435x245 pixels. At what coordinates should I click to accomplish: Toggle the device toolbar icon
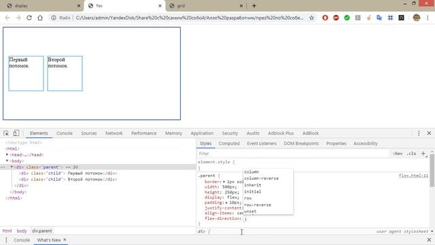point(16,133)
